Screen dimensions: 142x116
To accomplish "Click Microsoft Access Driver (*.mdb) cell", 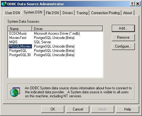I will (x=57, y=33).
